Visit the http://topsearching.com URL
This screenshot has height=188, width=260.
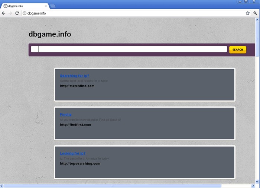(x=80, y=163)
